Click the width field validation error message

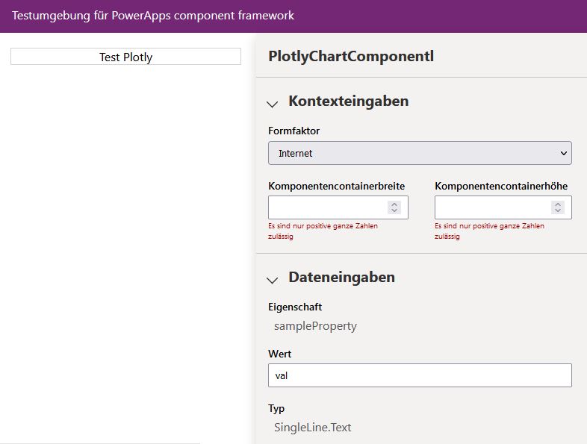tap(323, 231)
